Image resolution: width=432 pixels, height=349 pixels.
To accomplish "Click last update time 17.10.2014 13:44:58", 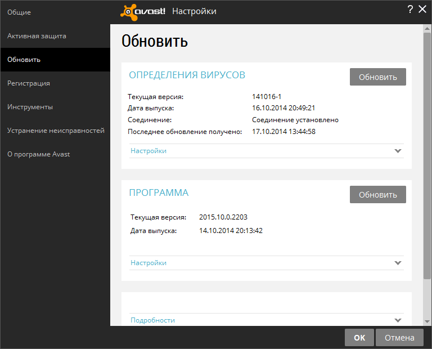I will 283,132.
